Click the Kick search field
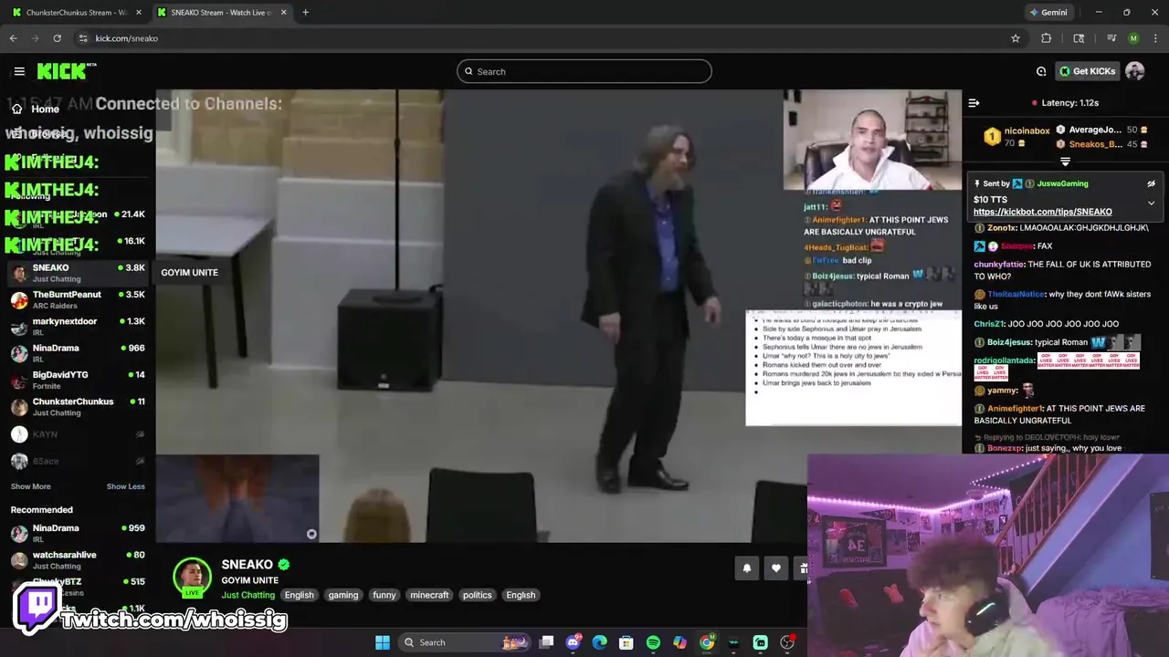Viewport: 1169px width, 657px height. [x=584, y=71]
